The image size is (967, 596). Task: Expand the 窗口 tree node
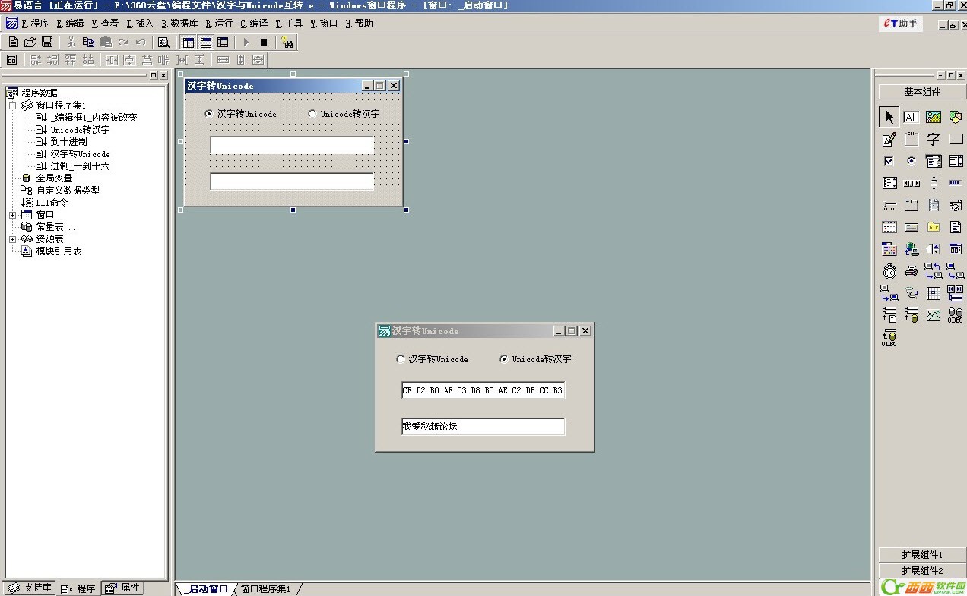(13, 215)
